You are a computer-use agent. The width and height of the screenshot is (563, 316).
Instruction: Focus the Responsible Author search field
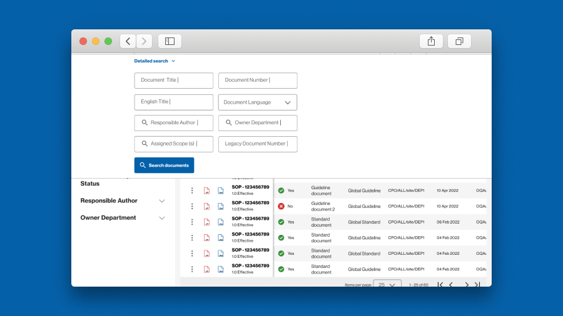click(174, 123)
